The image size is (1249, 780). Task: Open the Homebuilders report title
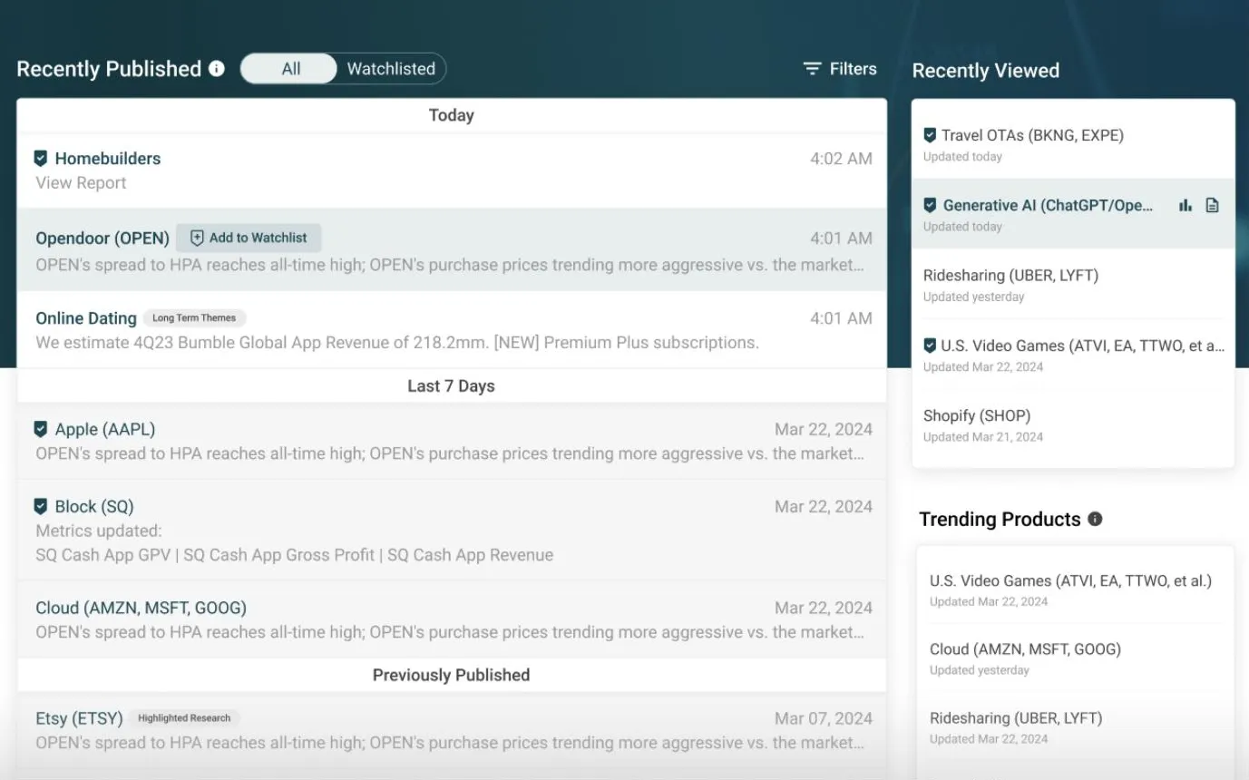pos(108,158)
